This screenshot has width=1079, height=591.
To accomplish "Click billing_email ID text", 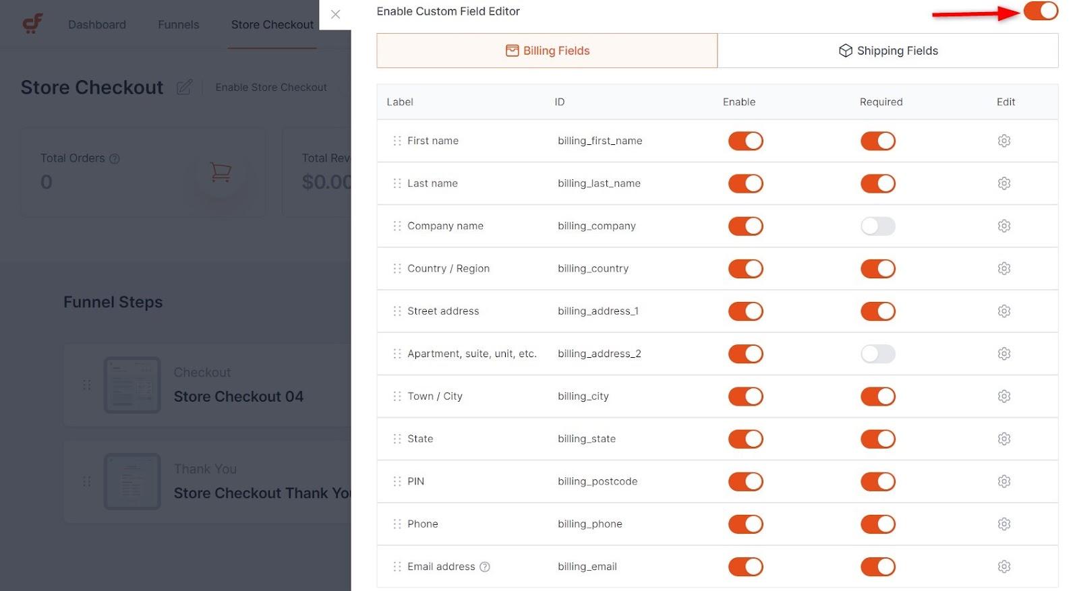I will tap(587, 567).
